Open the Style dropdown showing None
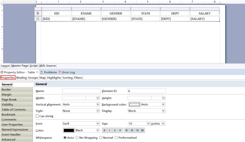The height and width of the screenshot is (142, 245). (81, 111)
